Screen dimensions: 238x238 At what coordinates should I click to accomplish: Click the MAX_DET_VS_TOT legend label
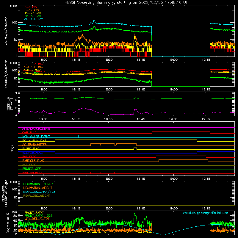click(x=37, y=219)
